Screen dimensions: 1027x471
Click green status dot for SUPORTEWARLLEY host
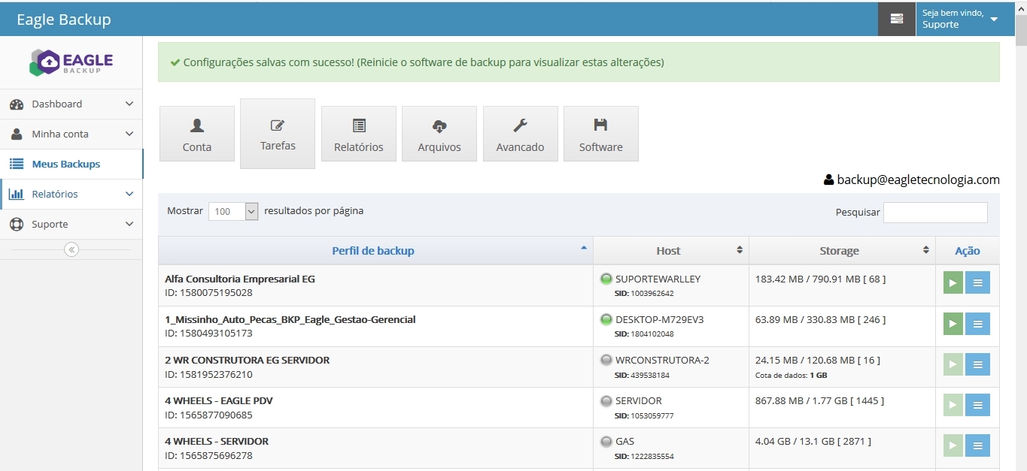(x=606, y=279)
